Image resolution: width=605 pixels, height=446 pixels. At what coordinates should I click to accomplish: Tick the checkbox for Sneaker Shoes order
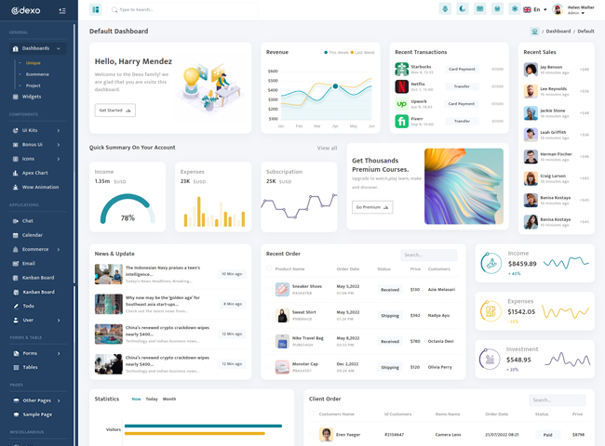click(269, 289)
